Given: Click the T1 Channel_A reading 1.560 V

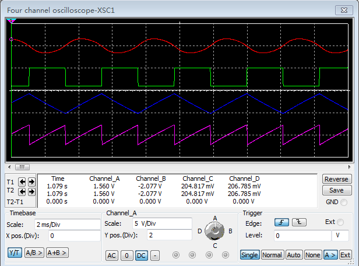Looking at the screenshot, I should (x=104, y=186).
